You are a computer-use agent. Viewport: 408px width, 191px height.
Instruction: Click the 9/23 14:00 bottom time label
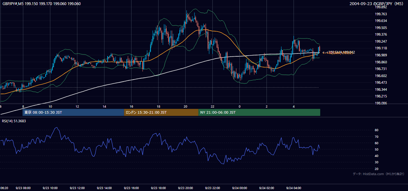pos(104,188)
